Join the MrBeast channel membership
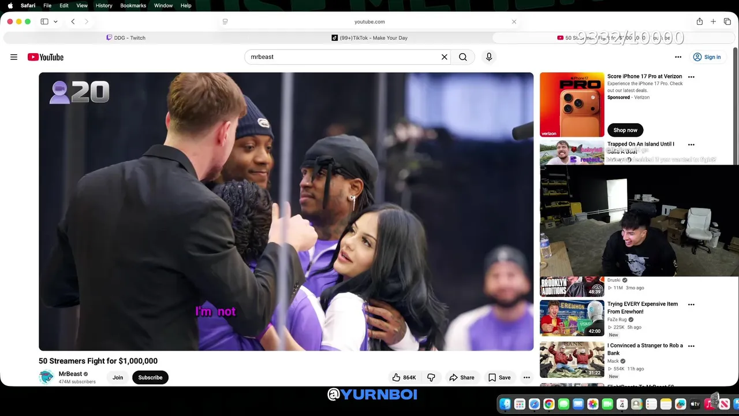 pyautogui.click(x=118, y=377)
